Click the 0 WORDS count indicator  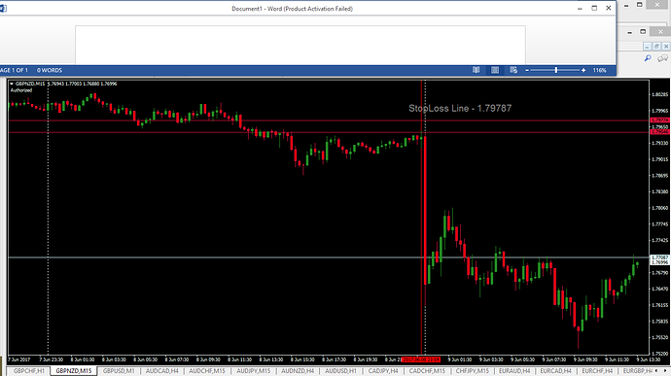[50, 70]
